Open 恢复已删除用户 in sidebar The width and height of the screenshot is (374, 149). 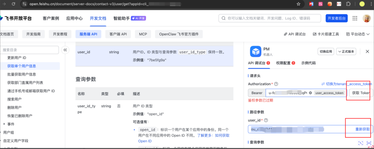[x=20, y=116]
